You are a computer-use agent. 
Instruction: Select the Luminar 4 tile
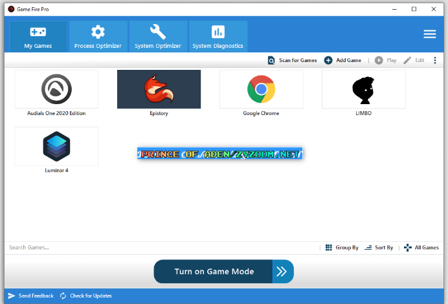(56, 146)
